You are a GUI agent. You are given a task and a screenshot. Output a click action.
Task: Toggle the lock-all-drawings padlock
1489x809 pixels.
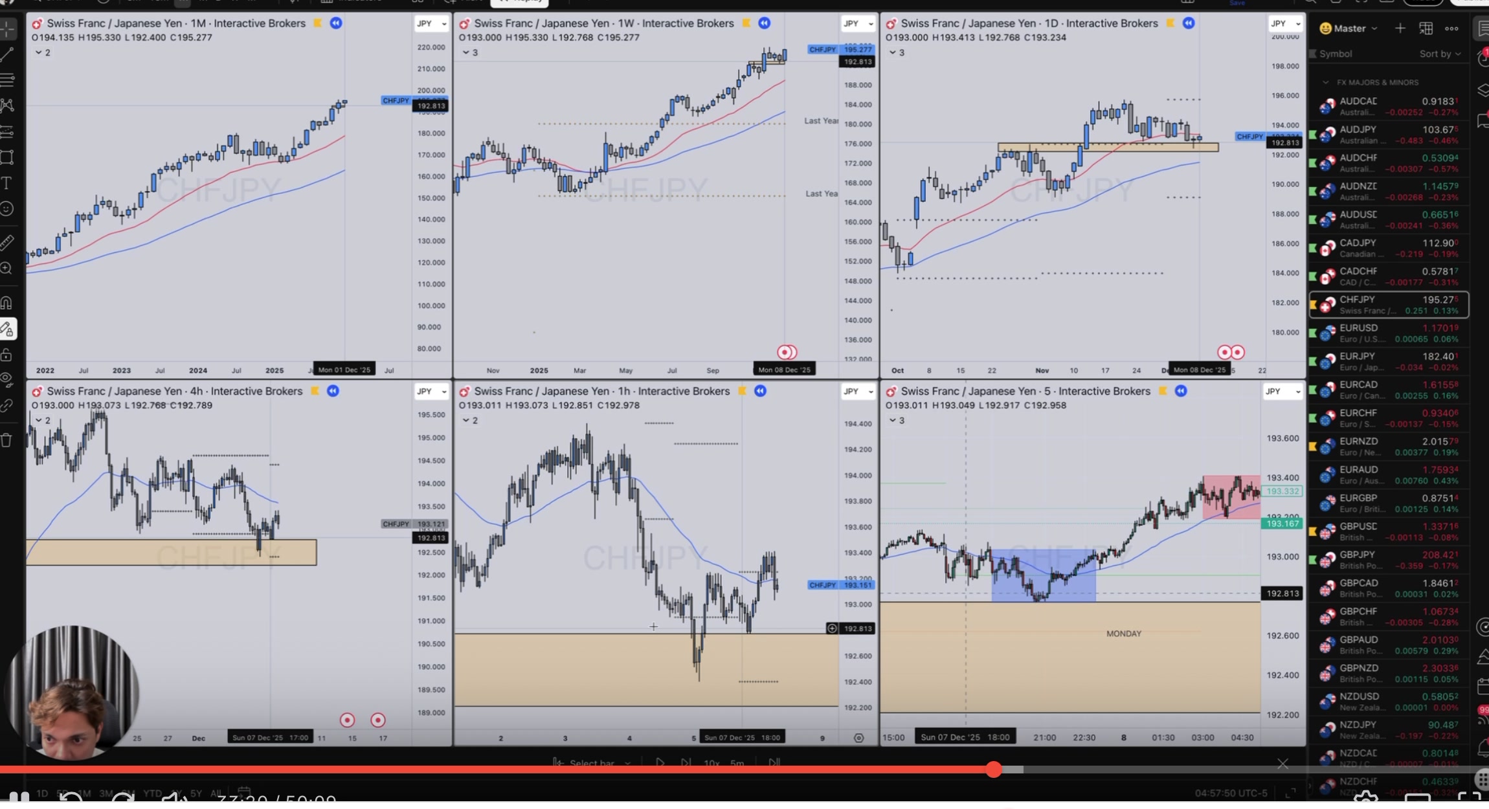pyautogui.click(x=7, y=354)
